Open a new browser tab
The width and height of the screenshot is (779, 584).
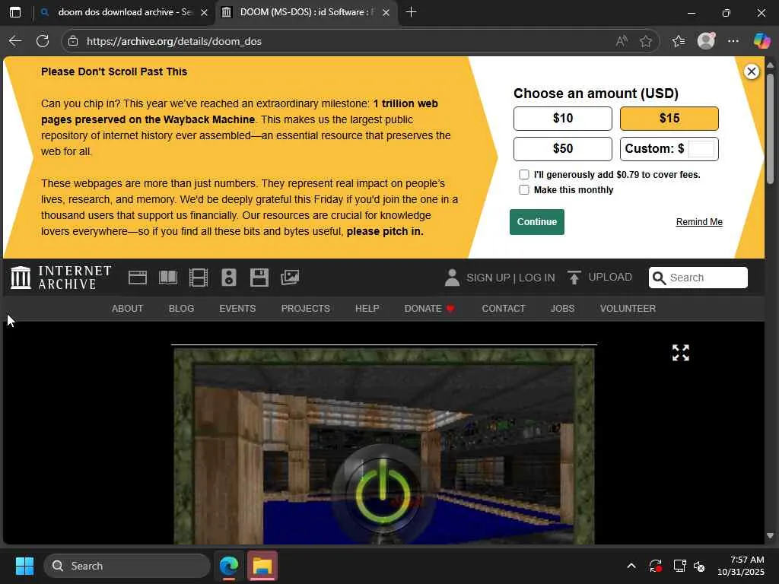pyautogui.click(x=411, y=12)
